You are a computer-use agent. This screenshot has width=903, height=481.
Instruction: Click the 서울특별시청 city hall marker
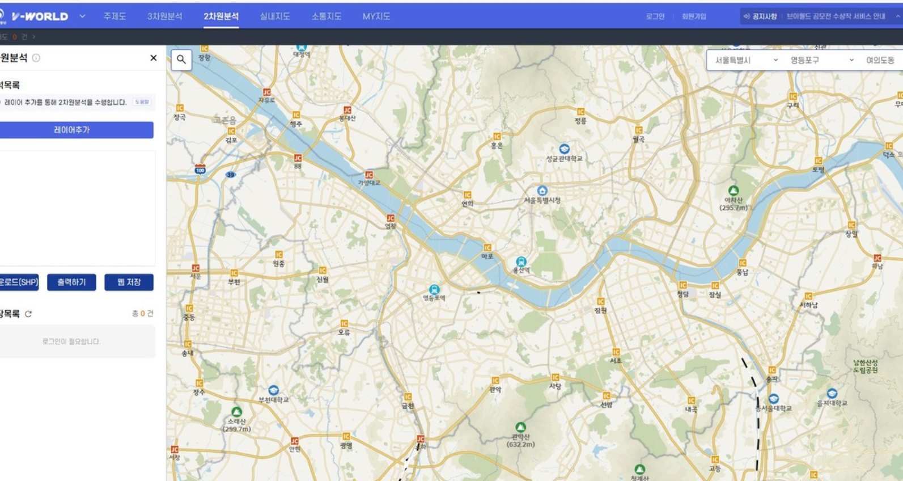542,191
